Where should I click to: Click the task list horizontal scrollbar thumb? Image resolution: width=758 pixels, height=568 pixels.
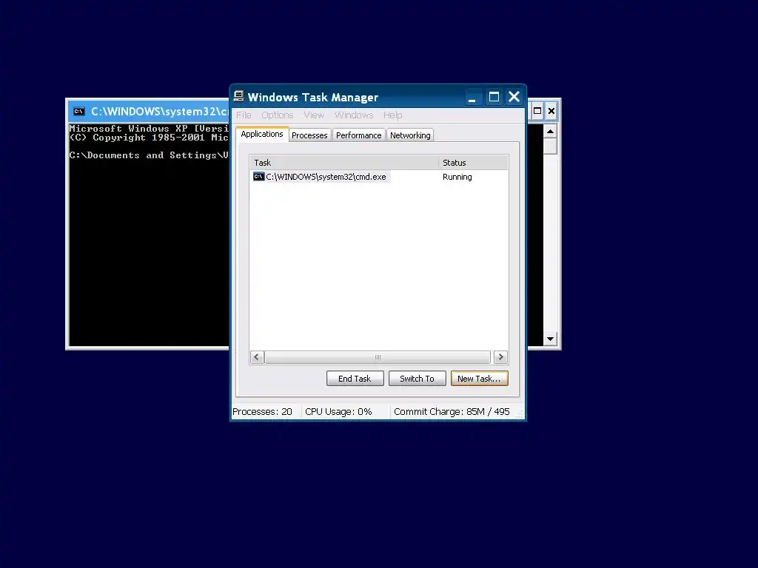(x=378, y=357)
